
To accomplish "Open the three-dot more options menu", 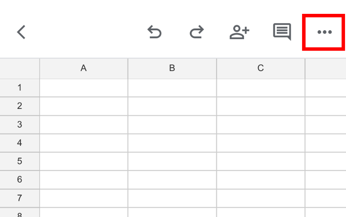I will coord(324,32).
